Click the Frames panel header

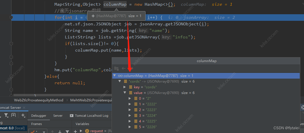click(x=36, y=124)
